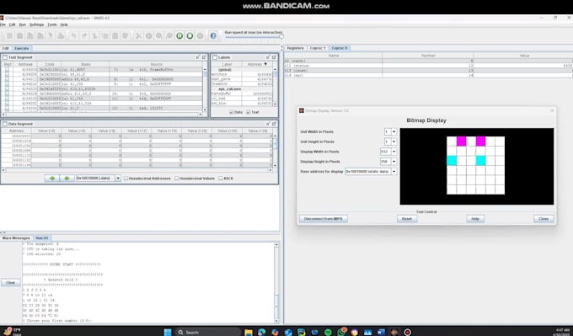Open MARS Help via blue toolbar icon

213,36
